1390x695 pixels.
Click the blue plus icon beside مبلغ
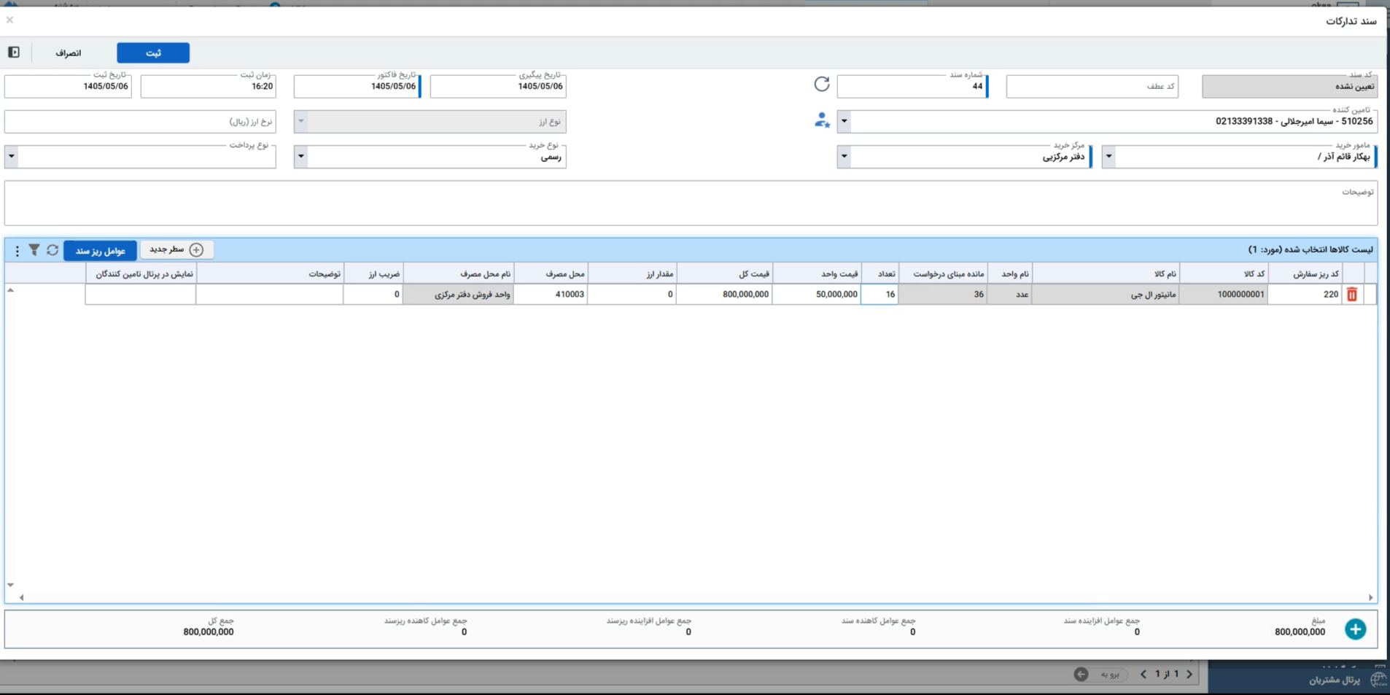point(1355,629)
